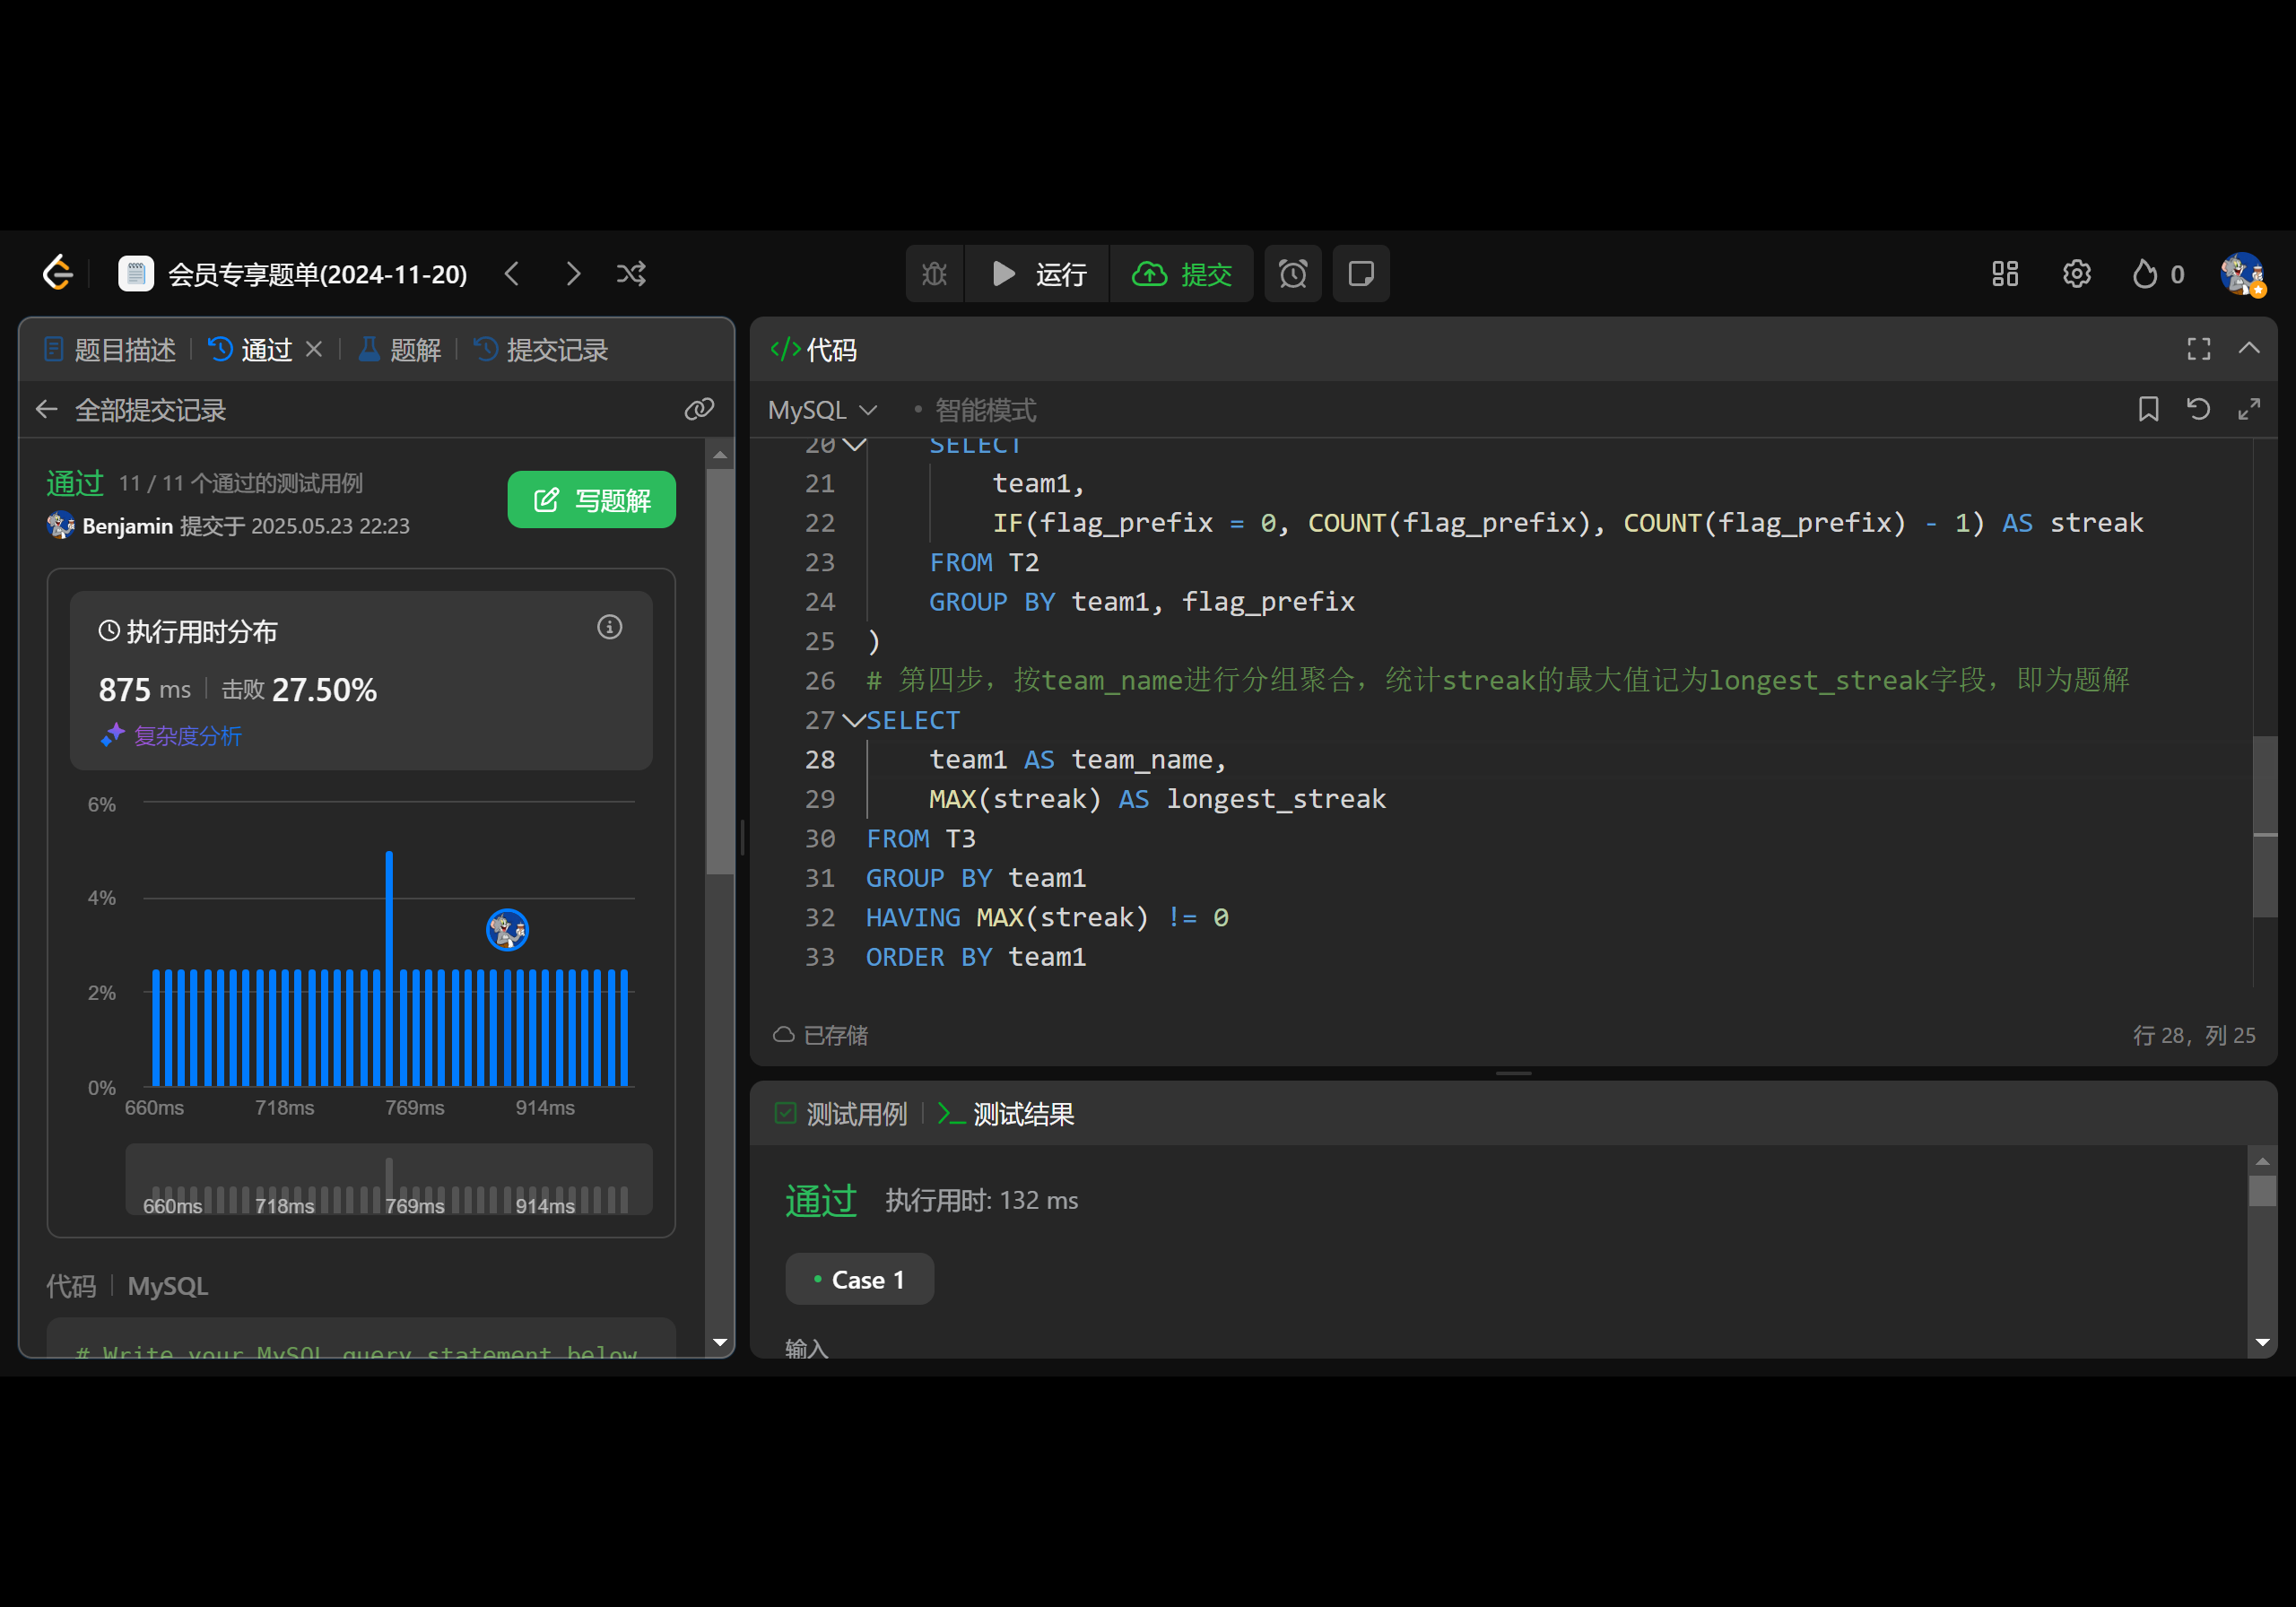Open the timer alarm clock icon
2296x1607 pixels.
(1292, 274)
